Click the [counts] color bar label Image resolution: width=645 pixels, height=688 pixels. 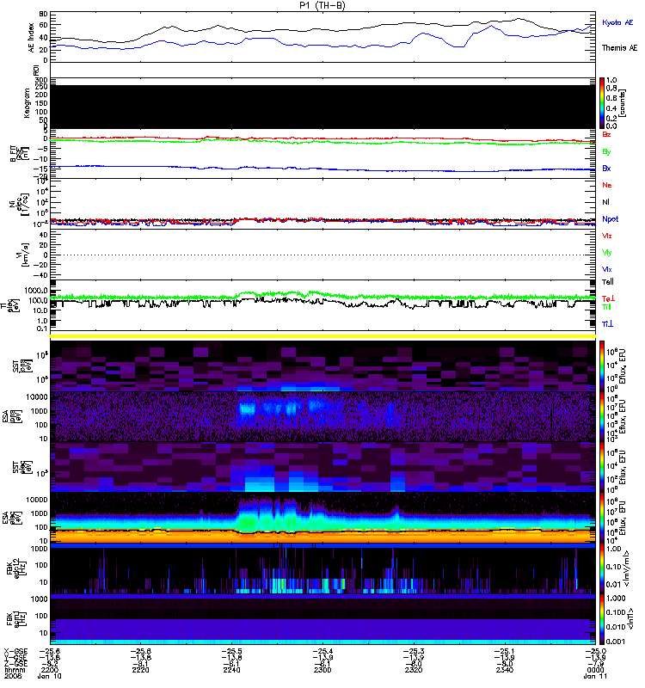click(623, 103)
